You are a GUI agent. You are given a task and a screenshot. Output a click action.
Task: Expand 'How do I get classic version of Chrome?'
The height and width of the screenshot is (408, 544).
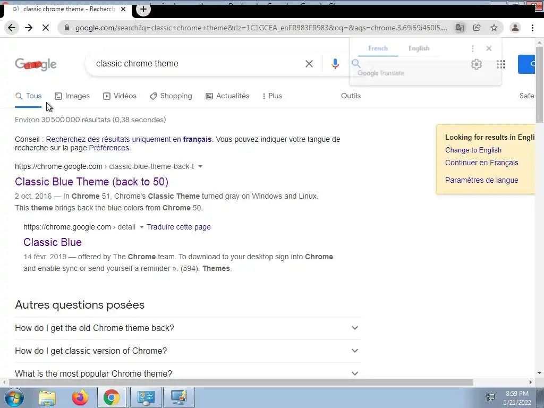pos(188,351)
